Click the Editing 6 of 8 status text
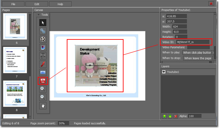The image size is (222, 130). pos(11,123)
